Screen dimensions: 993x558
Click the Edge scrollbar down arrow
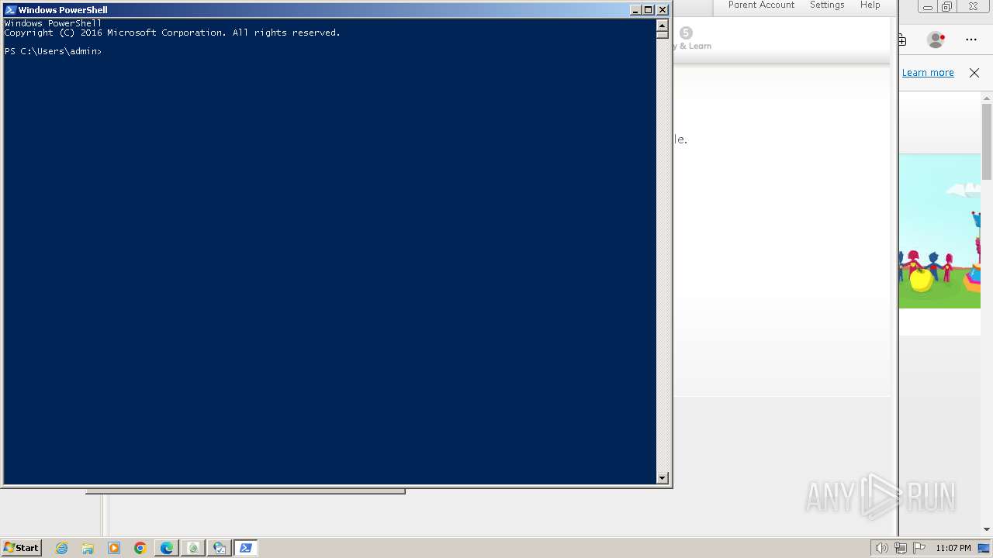coord(987,529)
